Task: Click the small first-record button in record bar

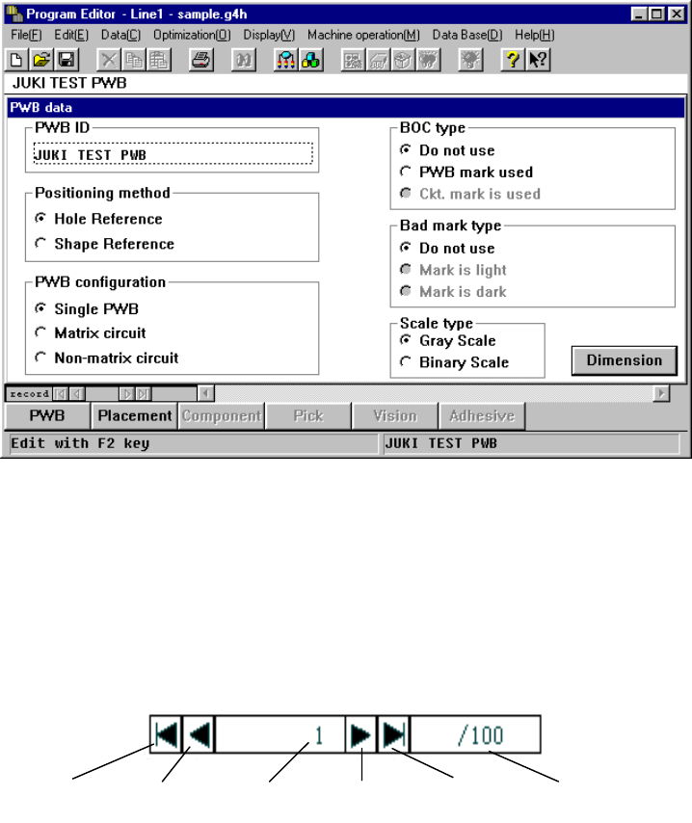Action: point(61,393)
